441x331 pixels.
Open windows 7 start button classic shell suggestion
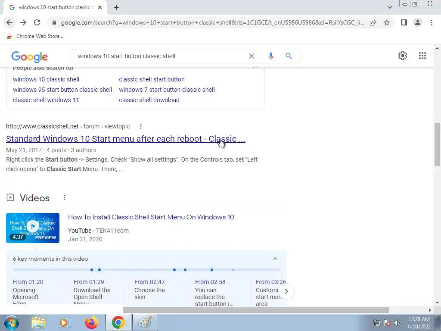tap(167, 90)
